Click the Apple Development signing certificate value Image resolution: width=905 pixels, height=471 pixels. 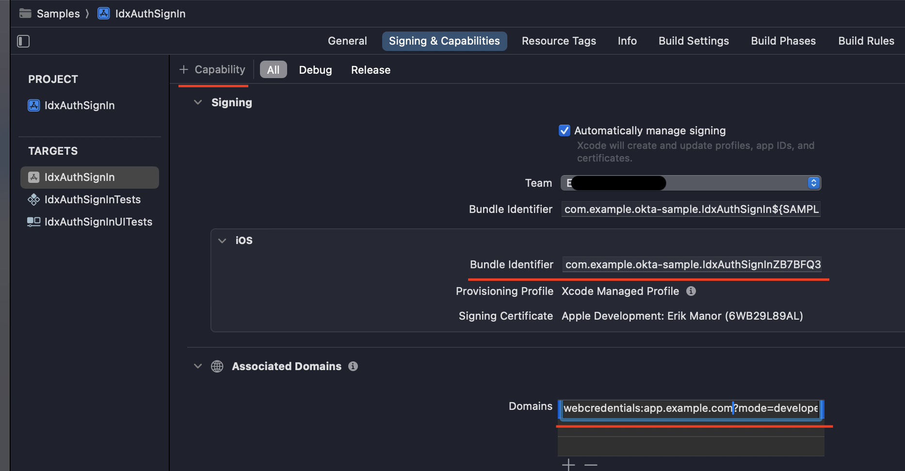pyautogui.click(x=682, y=316)
